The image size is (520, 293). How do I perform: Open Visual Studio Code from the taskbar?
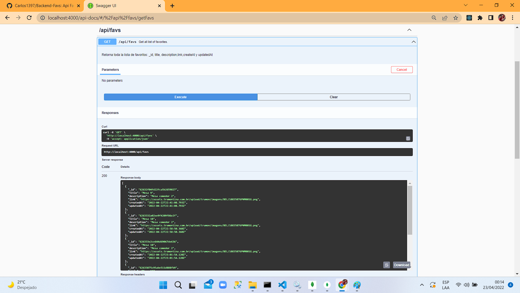point(282,285)
